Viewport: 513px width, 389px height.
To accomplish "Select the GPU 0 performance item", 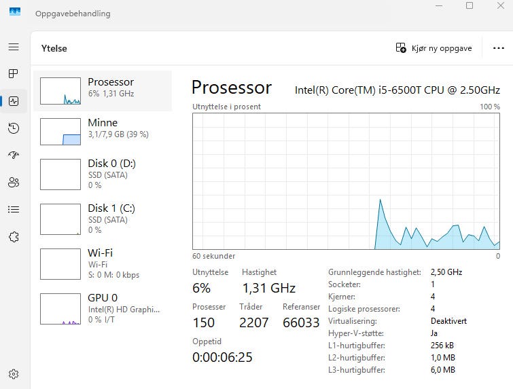I will click(x=103, y=309).
